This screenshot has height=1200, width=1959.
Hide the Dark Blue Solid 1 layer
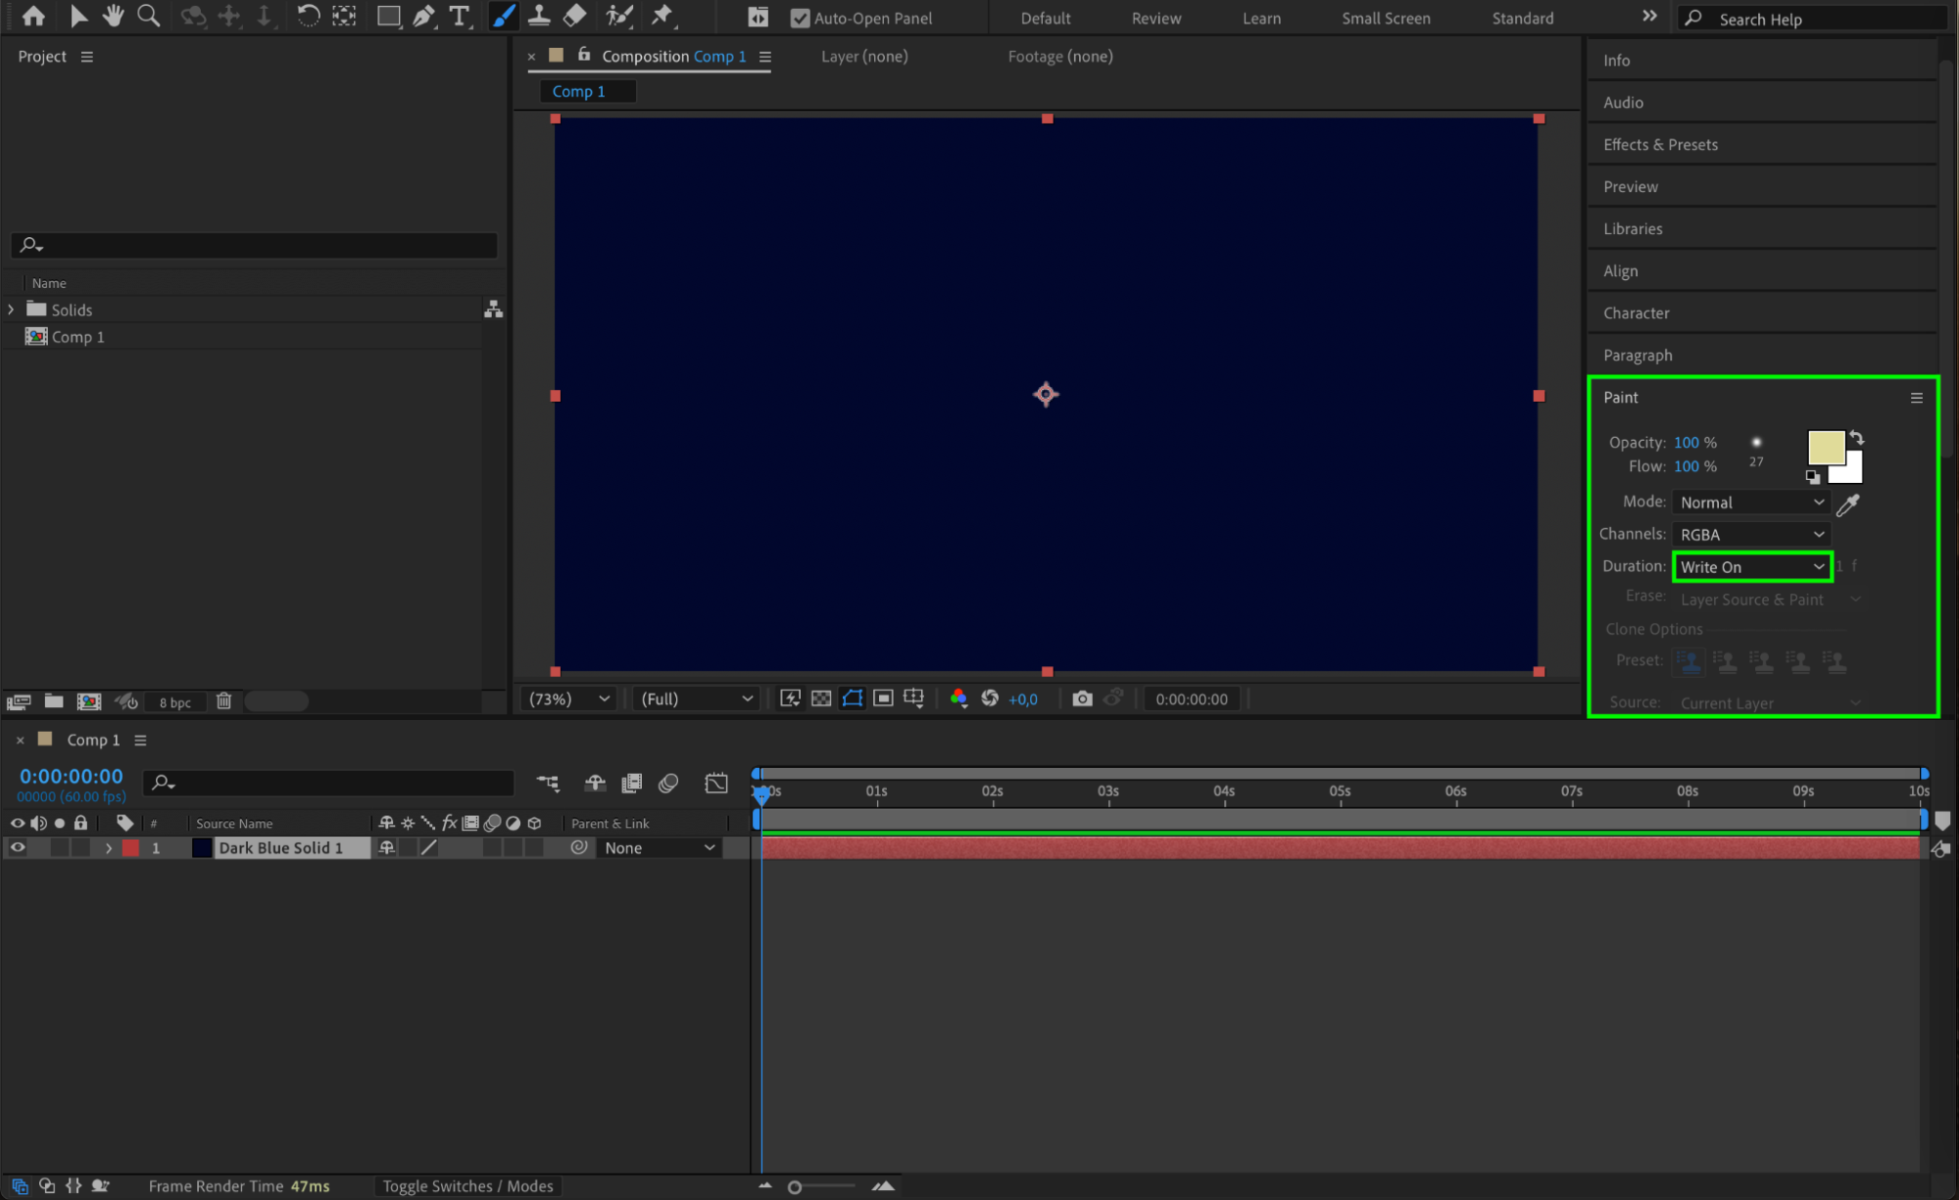pyautogui.click(x=18, y=847)
